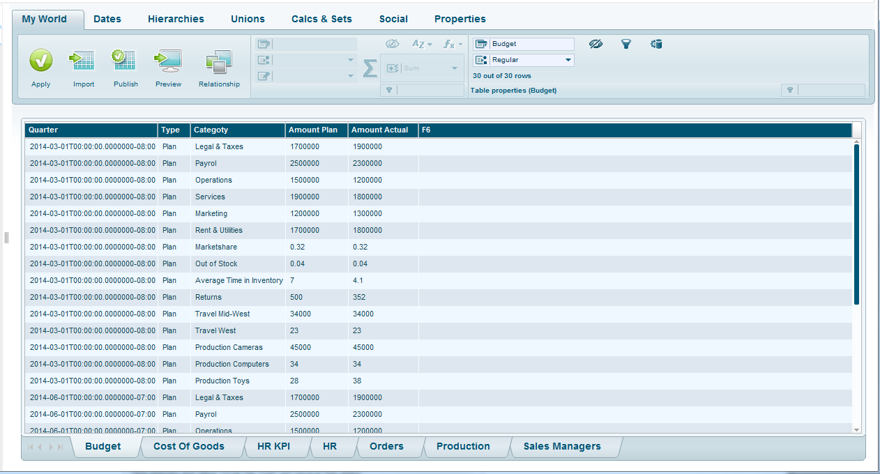Open the fx function dropdown
This screenshot has width=880, height=474.
453,44
